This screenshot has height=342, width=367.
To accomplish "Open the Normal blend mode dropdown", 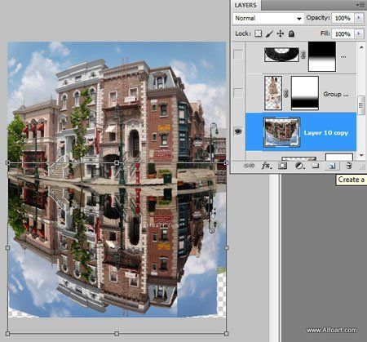I will (x=268, y=18).
